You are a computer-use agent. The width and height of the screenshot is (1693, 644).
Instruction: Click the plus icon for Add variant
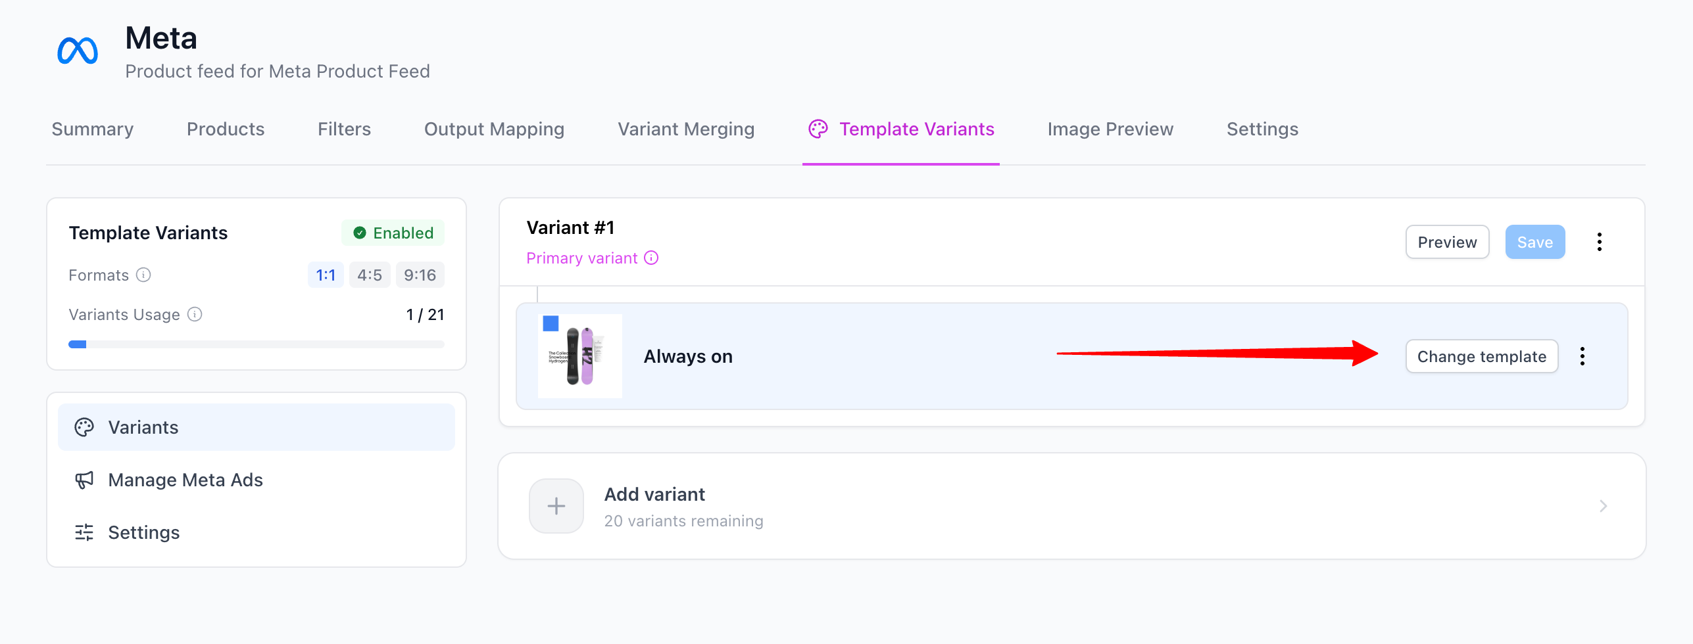pyautogui.click(x=556, y=506)
